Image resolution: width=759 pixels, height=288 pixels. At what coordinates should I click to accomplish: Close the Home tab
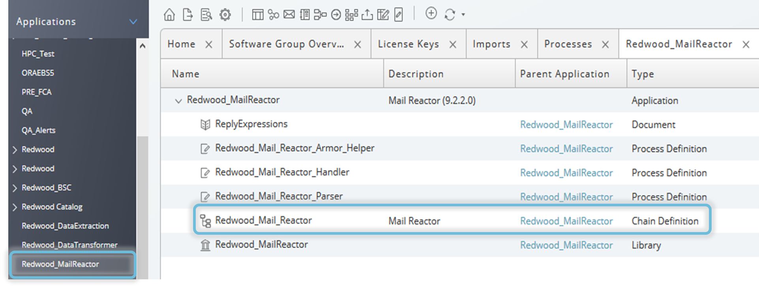tap(209, 45)
